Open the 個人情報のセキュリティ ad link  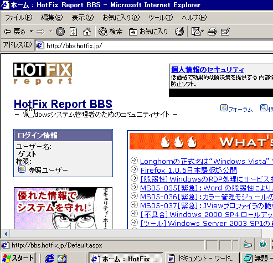[x=208, y=70]
